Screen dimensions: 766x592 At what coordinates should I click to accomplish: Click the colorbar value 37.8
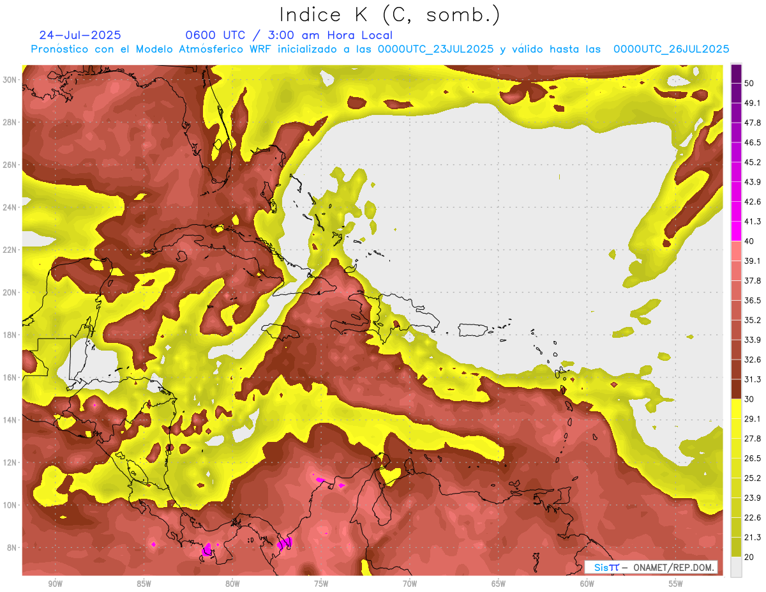click(753, 280)
